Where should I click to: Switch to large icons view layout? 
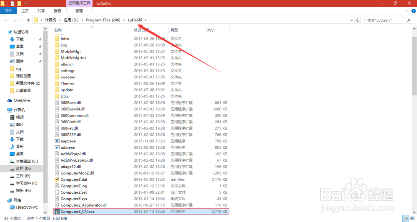[413, 219]
